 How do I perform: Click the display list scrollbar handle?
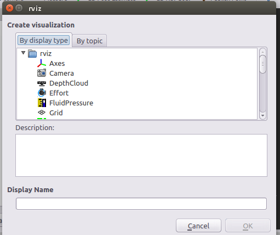click(262, 64)
